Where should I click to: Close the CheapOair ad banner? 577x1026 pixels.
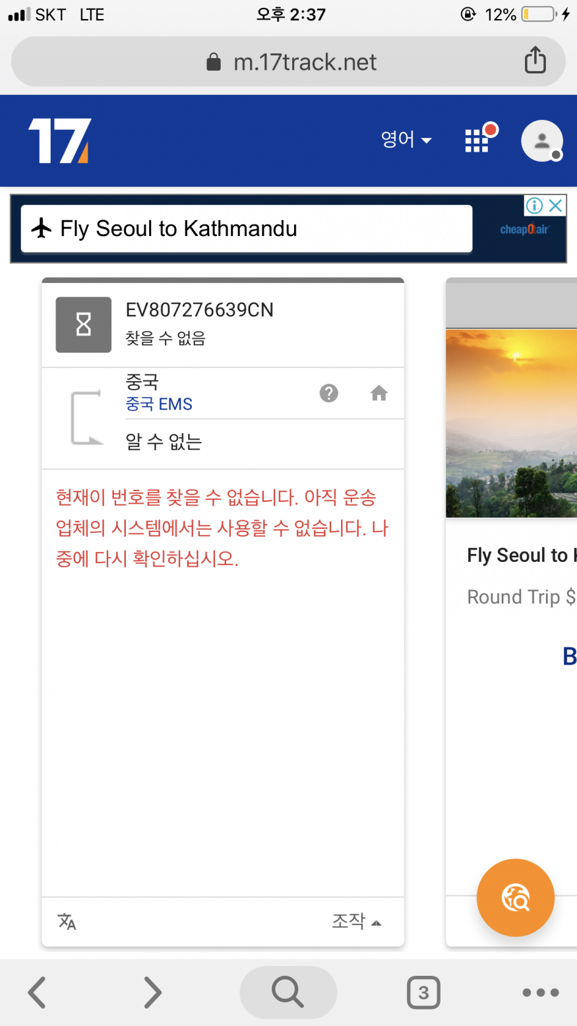556,206
